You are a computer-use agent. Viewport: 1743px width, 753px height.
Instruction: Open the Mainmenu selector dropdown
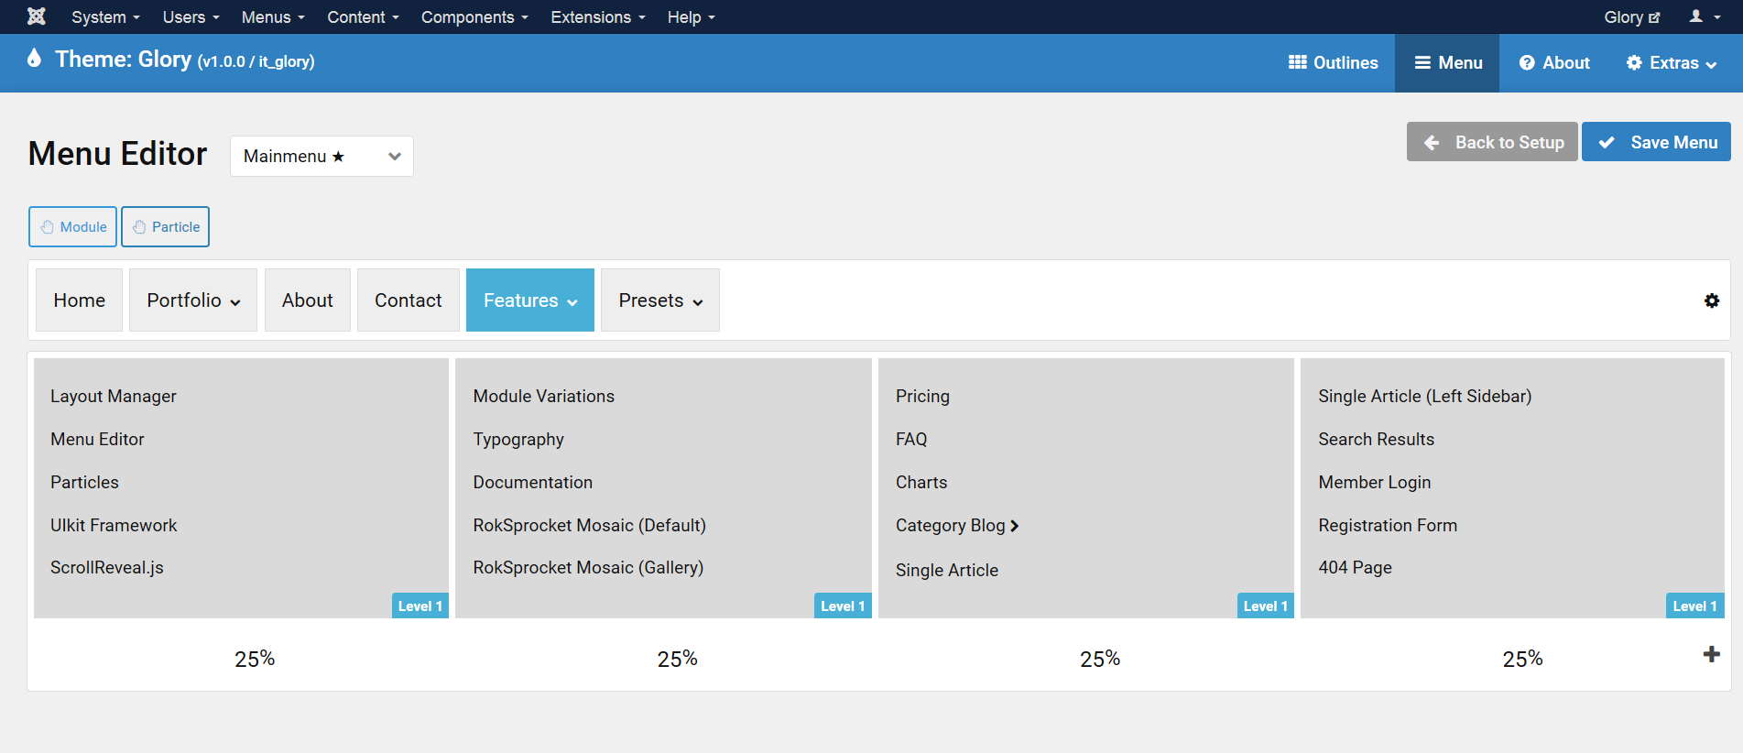[321, 156]
